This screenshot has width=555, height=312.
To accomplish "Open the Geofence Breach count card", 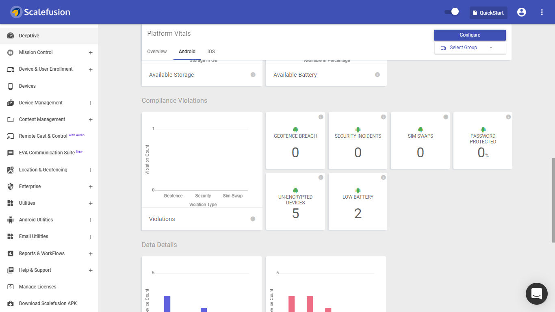I will pos(295,141).
